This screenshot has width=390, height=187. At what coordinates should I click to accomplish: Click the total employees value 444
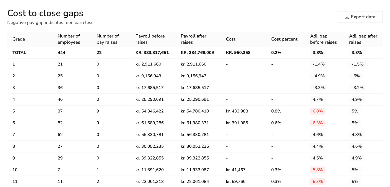pos(61,53)
